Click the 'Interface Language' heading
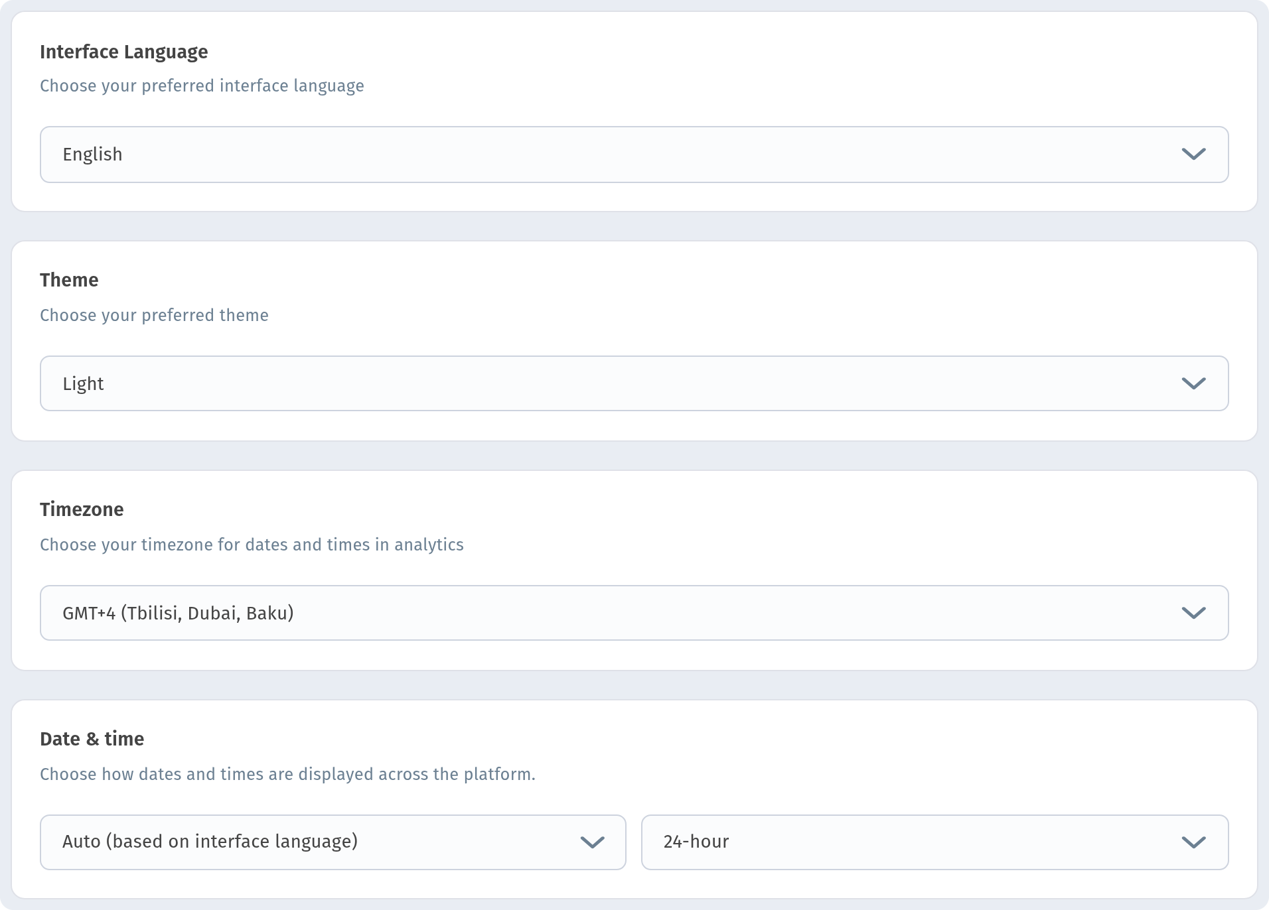Image resolution: width=1269 pixels, height=910 pixels. click(124, 52)
